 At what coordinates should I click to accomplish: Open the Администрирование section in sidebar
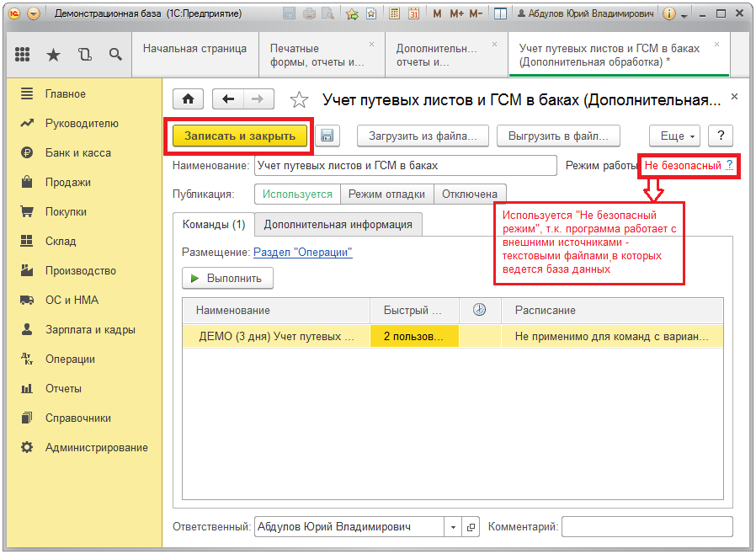96,447
